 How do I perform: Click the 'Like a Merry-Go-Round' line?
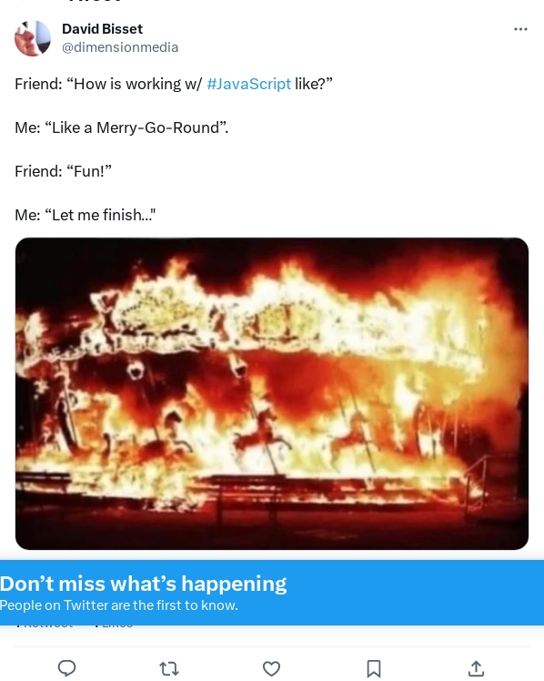(x=122, y=127)
